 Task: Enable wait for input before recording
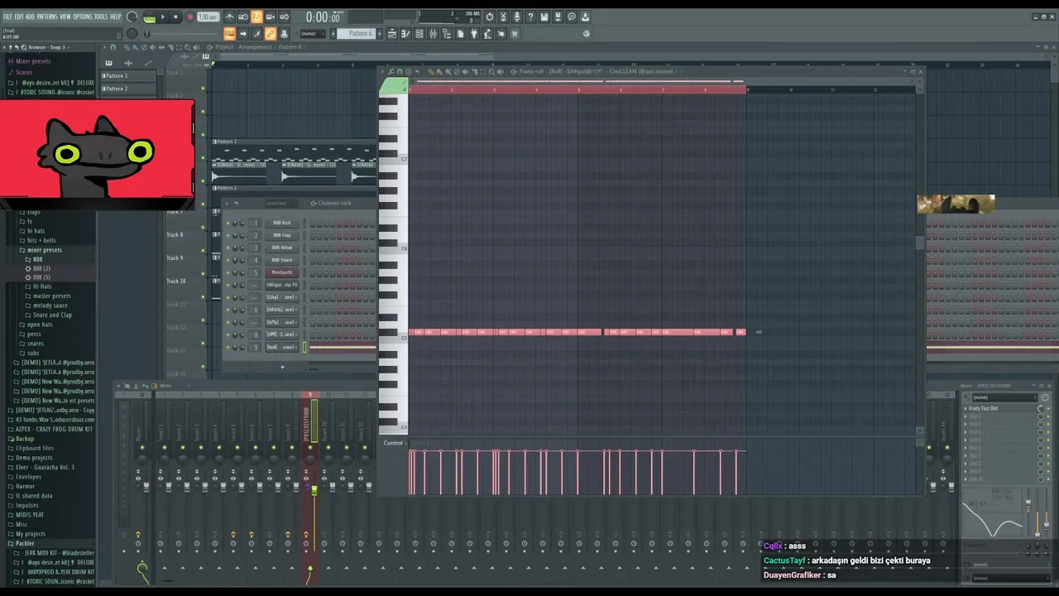243,17
